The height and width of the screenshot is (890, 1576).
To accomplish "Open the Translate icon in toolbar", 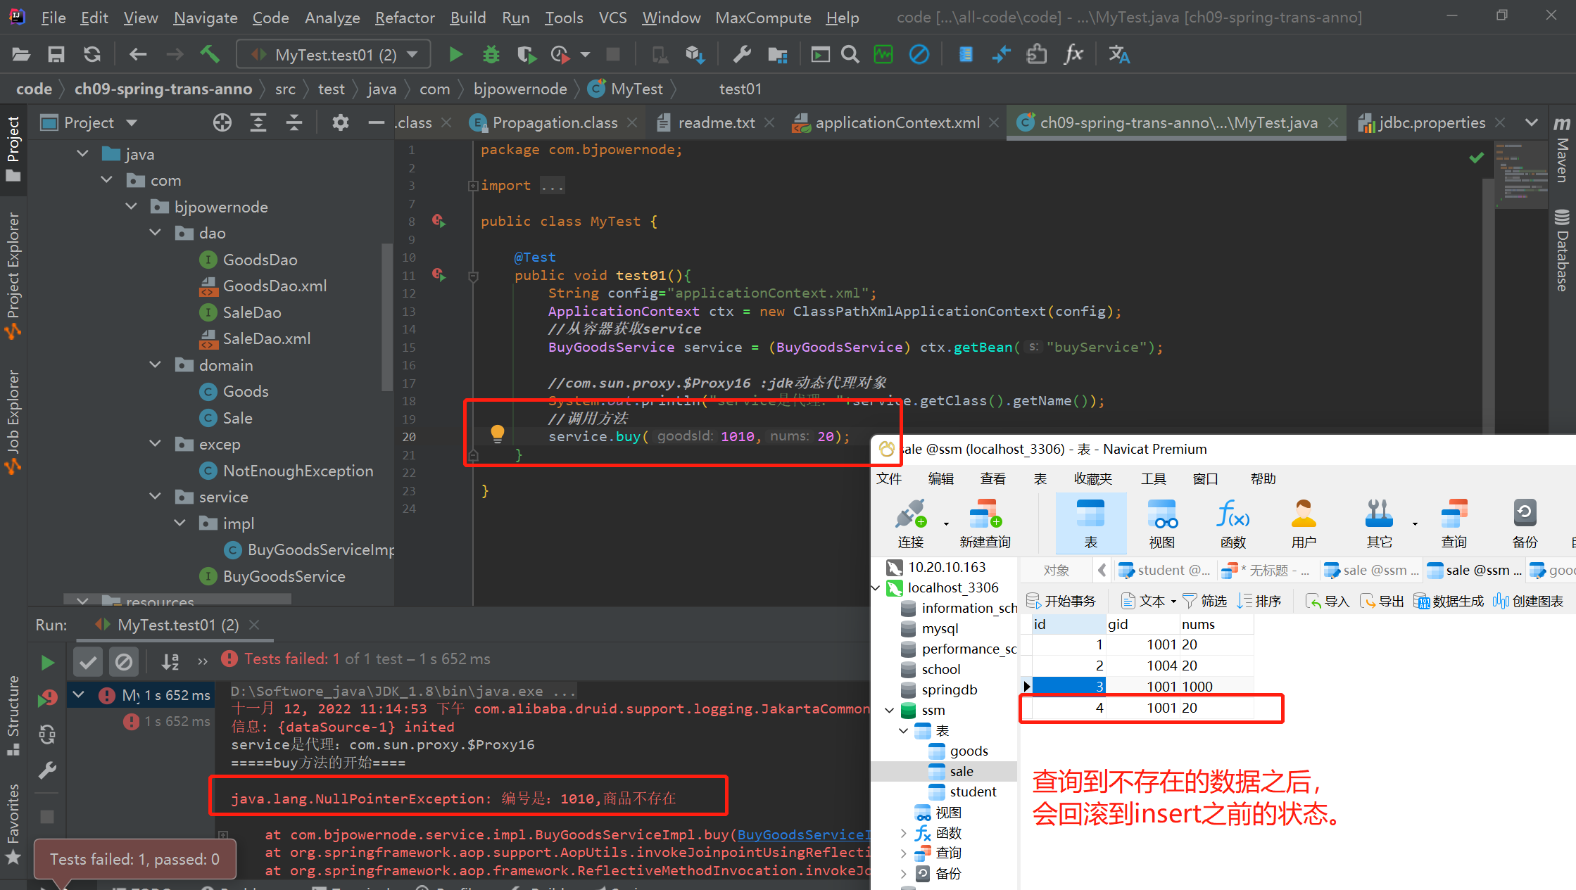I will click(1118, 54).
